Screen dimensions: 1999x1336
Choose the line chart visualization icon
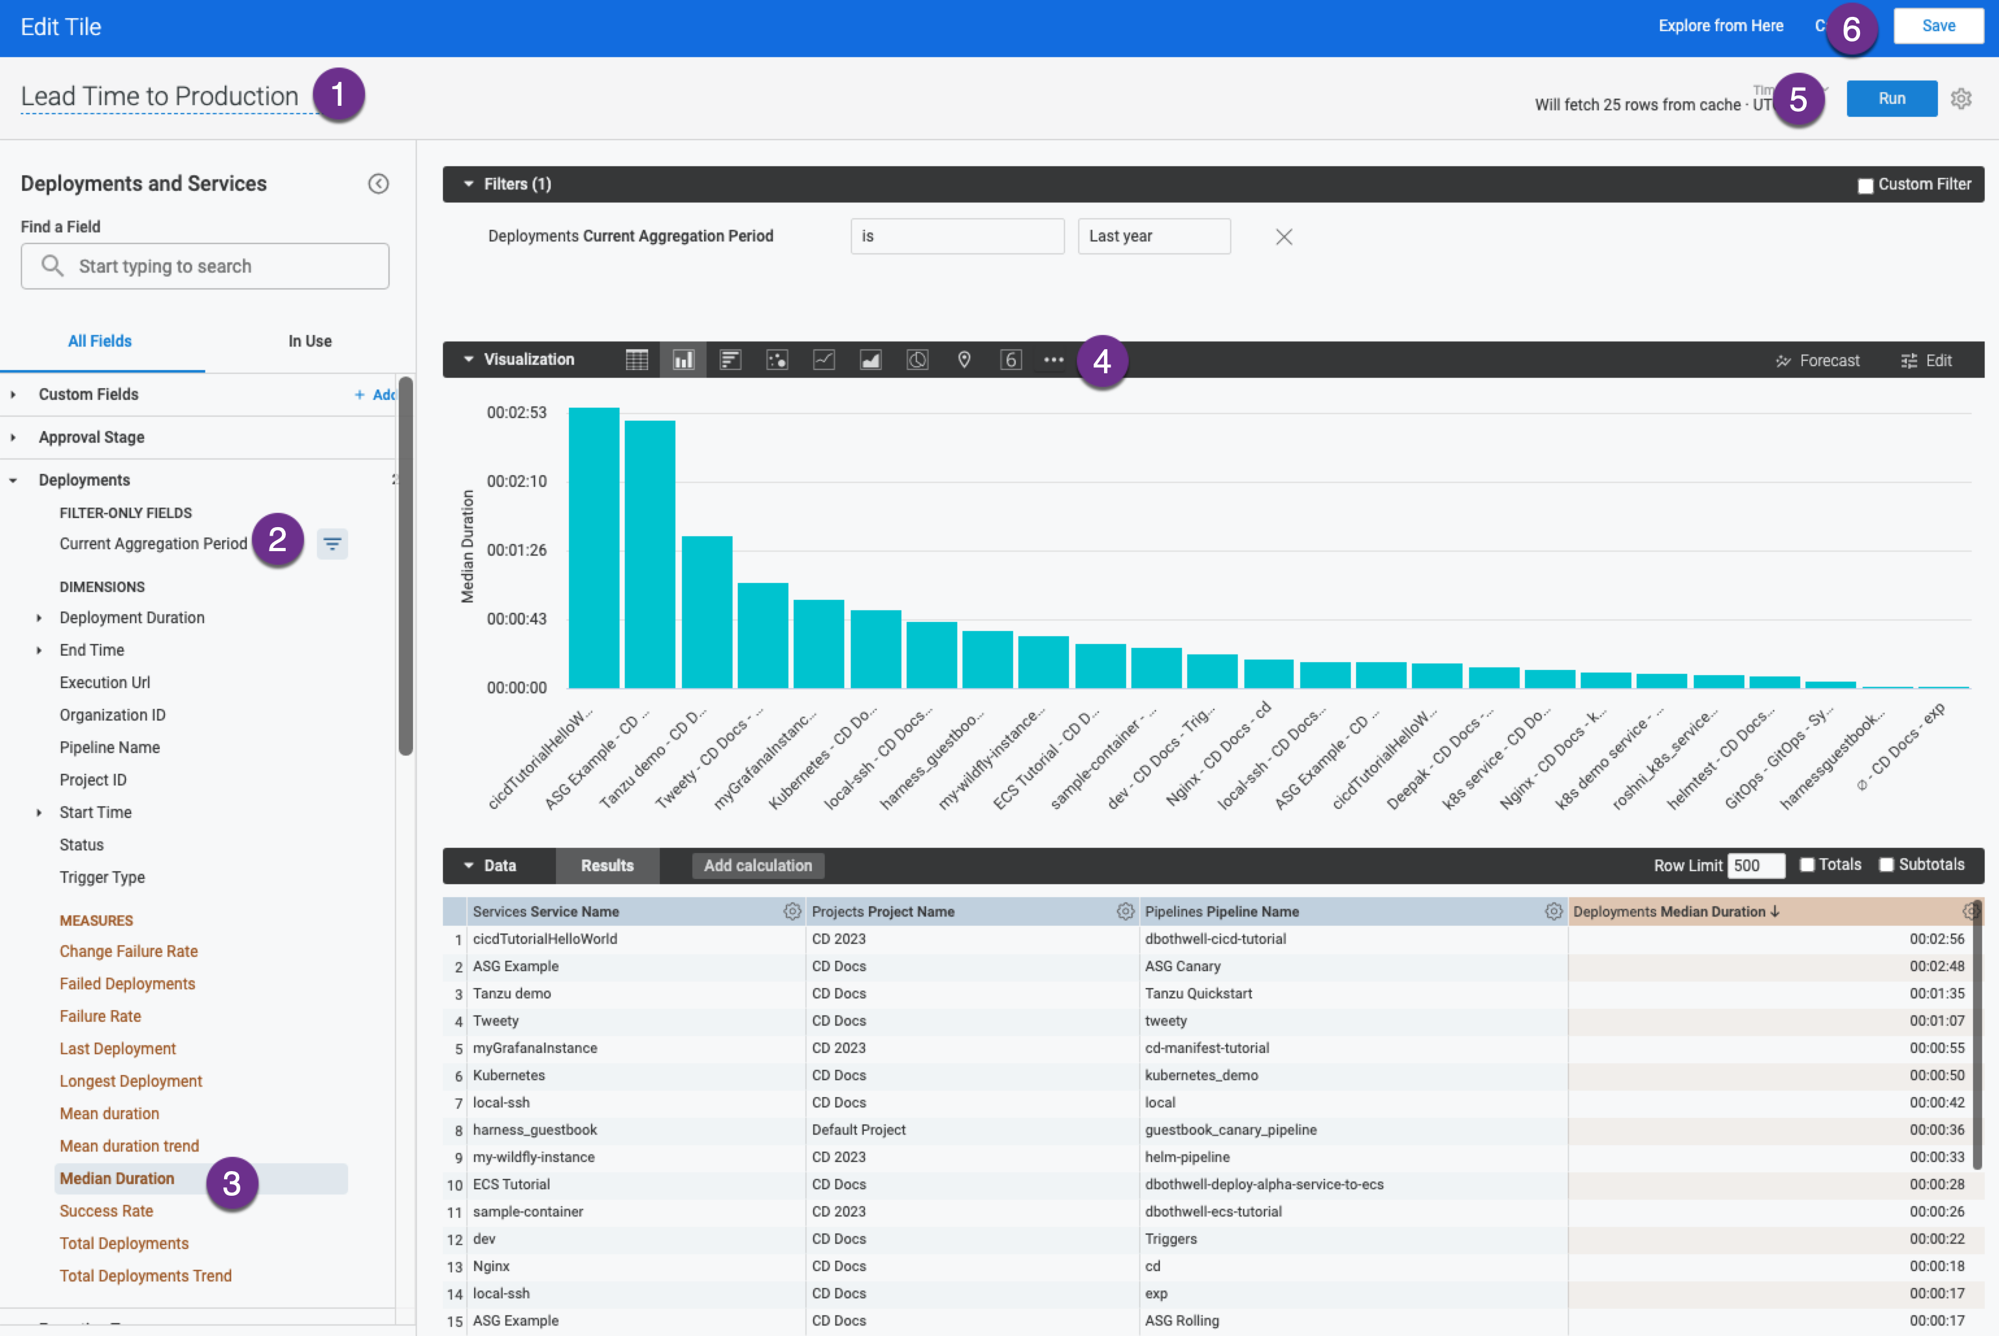coord(823,360)
